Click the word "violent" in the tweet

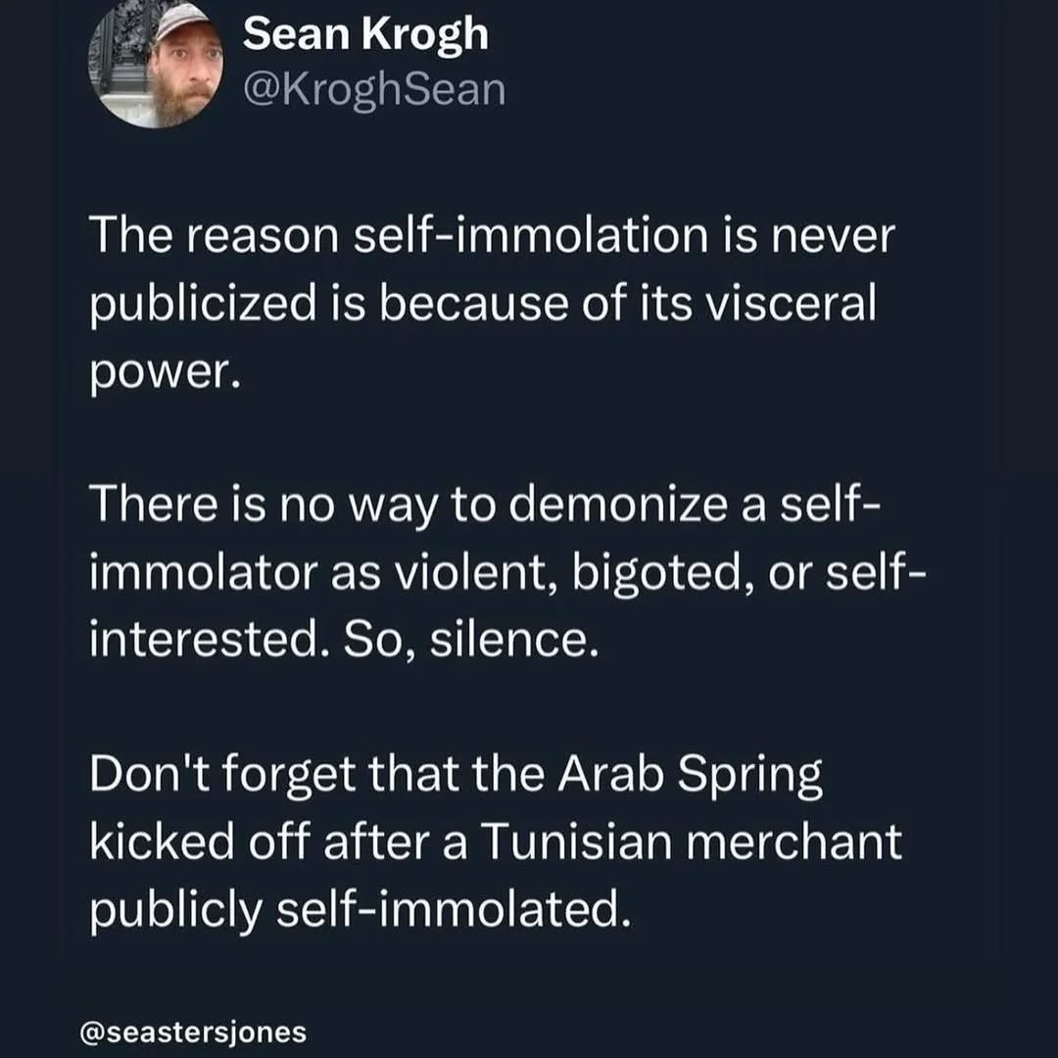[477, 573]
